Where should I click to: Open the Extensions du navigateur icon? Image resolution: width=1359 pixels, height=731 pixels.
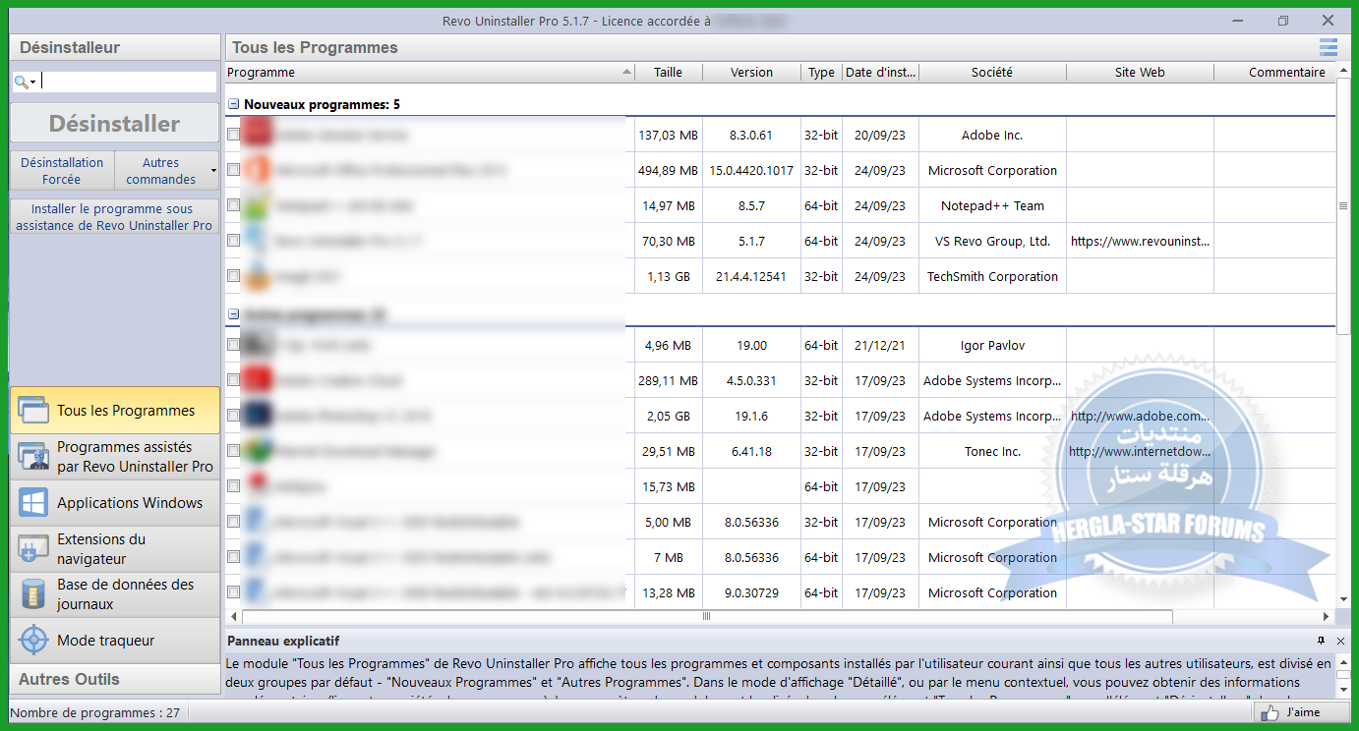coord(33,548)
